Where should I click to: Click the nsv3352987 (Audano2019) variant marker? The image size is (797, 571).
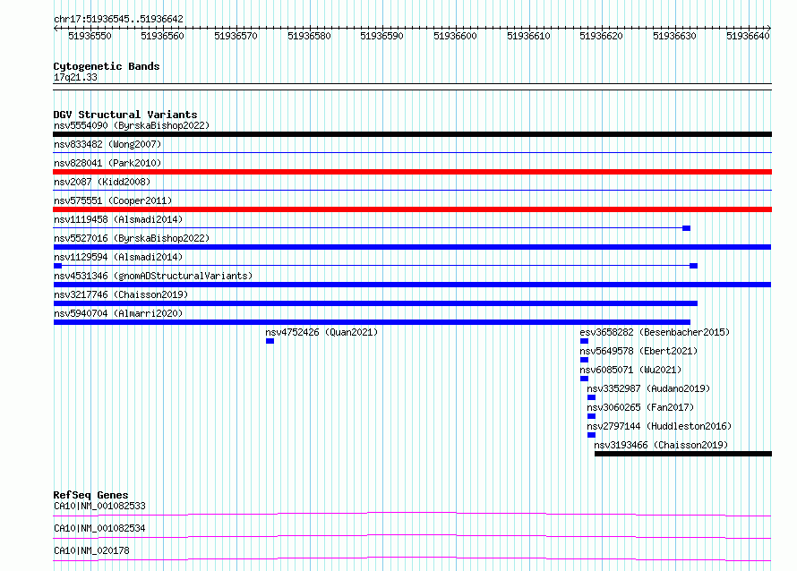pyautogui.click(x=591, y=397)
